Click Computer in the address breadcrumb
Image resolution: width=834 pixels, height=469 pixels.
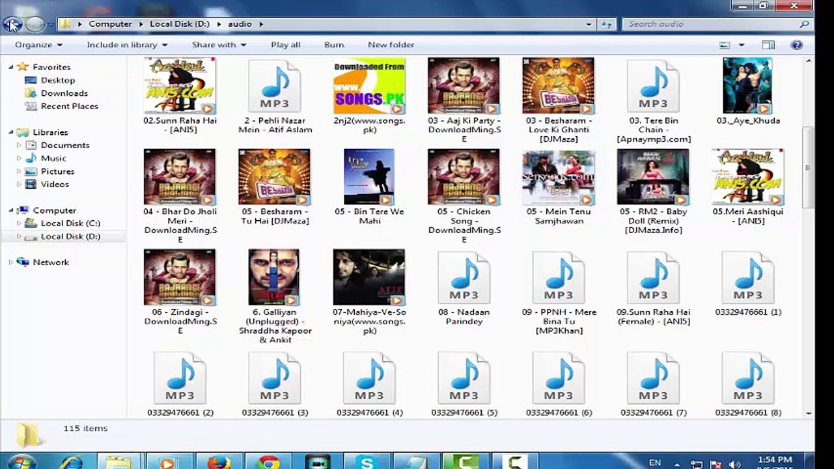[x=111, y=24]
